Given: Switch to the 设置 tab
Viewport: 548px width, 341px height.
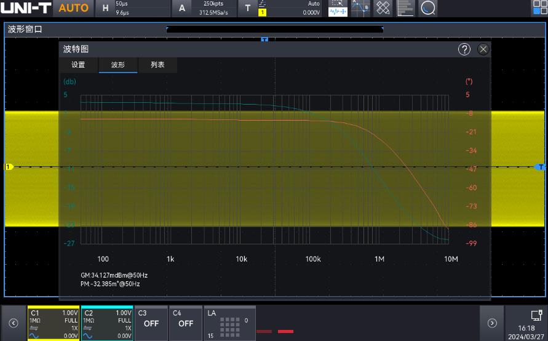Looking at the screenshot, I should coord(78,65).
